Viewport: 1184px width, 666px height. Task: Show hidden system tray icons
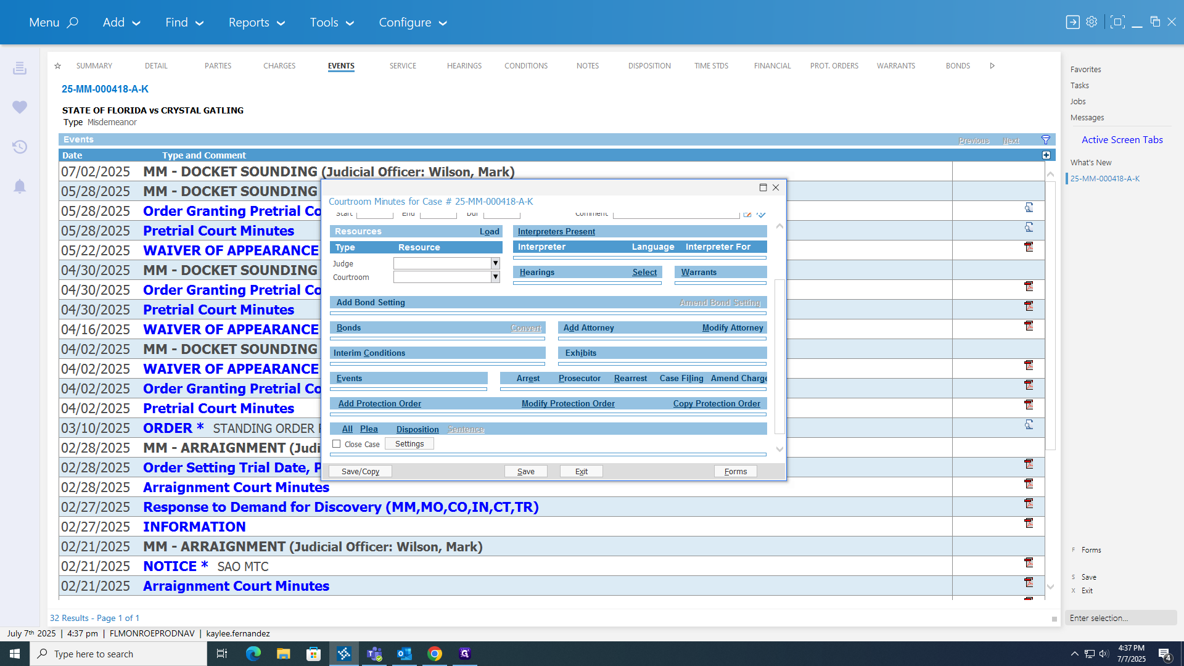[1074, 654]
